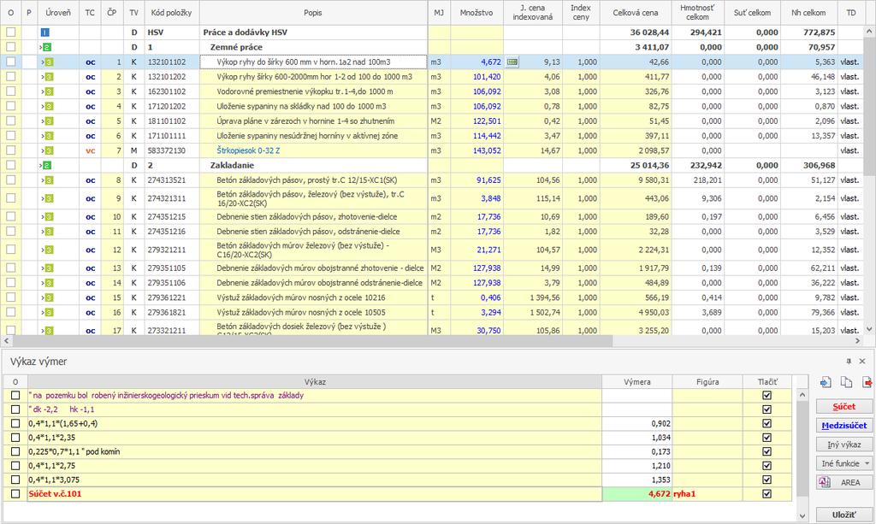Select the vc cell in row 7
The image size is (876, 524).
(90, 150)
